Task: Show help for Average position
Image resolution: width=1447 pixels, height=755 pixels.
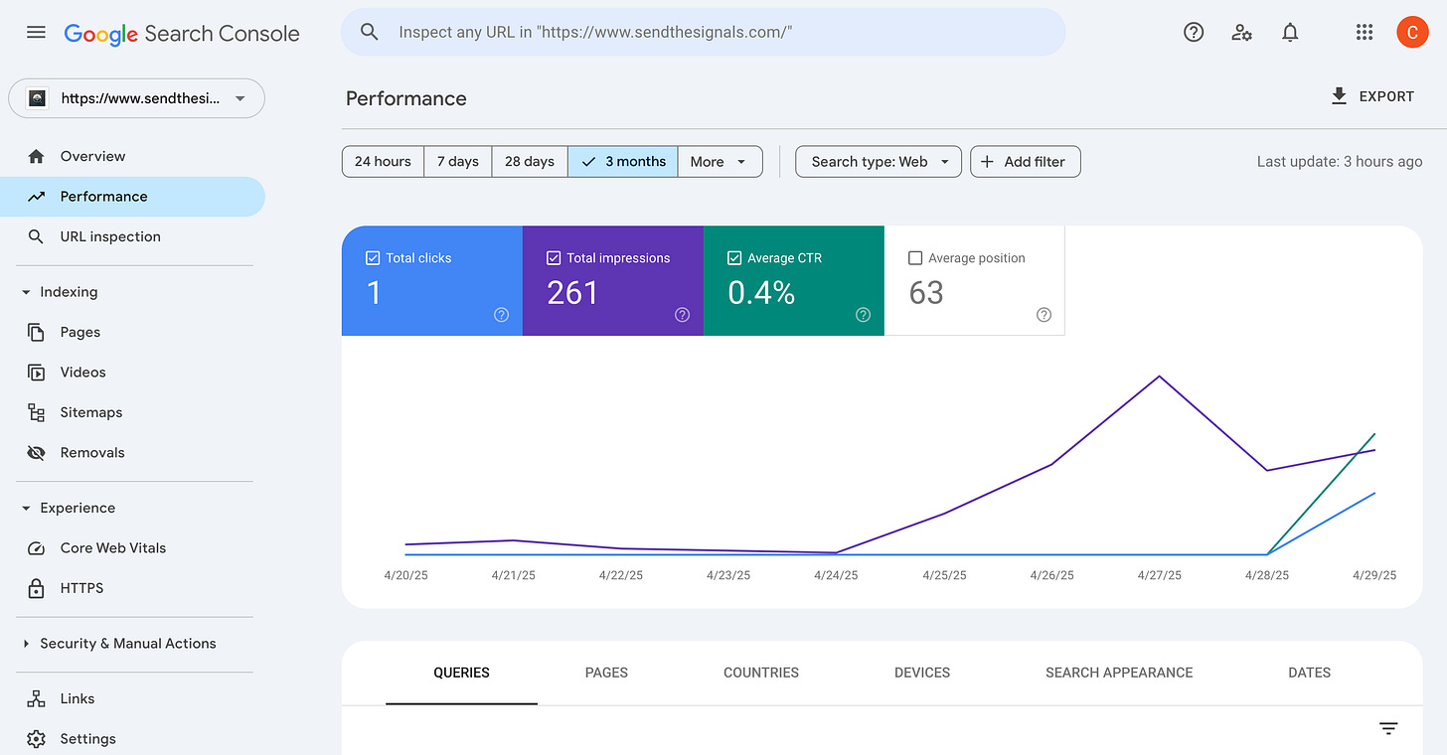Action: [x=1045, y=315]
